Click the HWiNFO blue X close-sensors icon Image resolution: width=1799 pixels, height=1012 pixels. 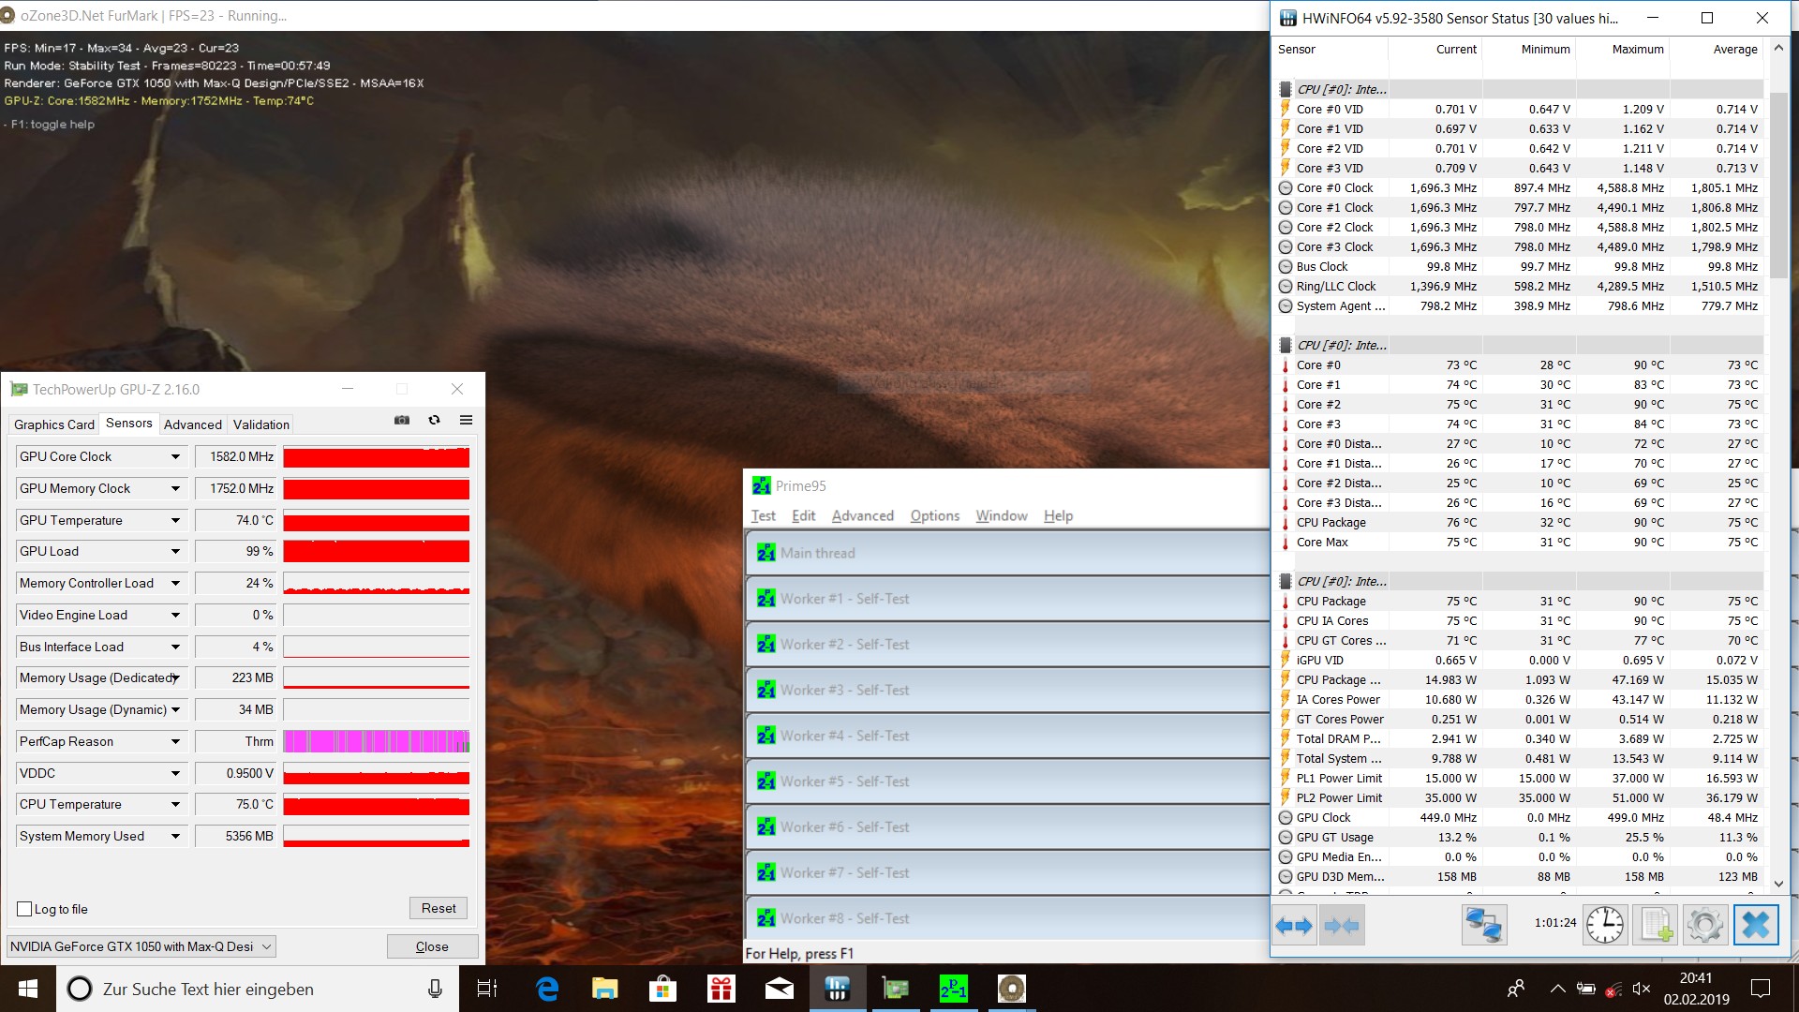point(1756,926)
